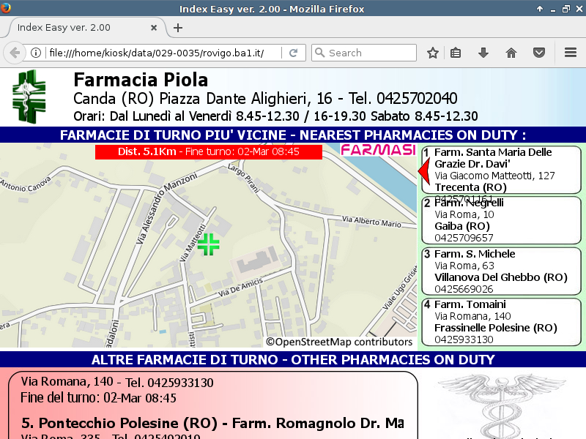
Task: Click the bookmark star icon
Action: [433, 53]
